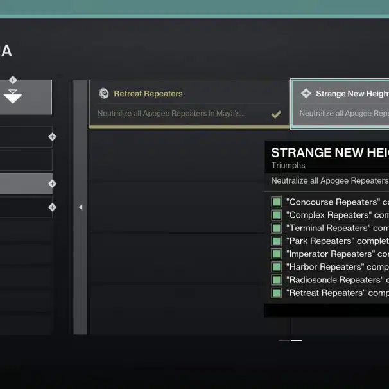389x389 pixels.
Task: Click the left arrow on the vertical page bar
Action: coord(80,207)
